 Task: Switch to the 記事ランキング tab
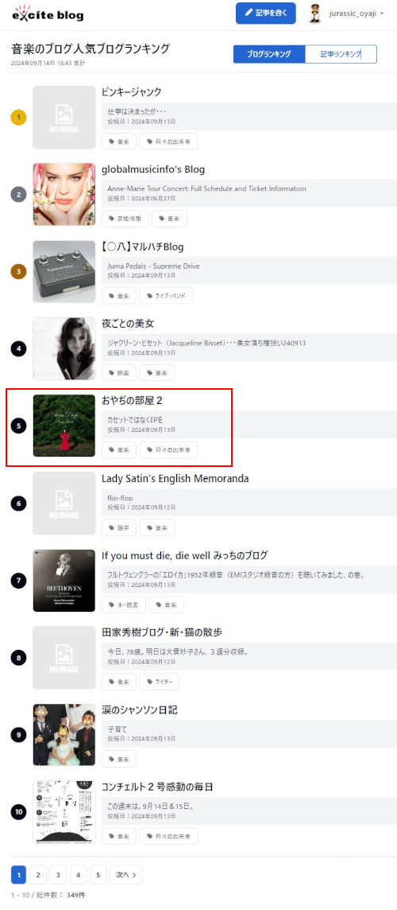coord(341,54)
